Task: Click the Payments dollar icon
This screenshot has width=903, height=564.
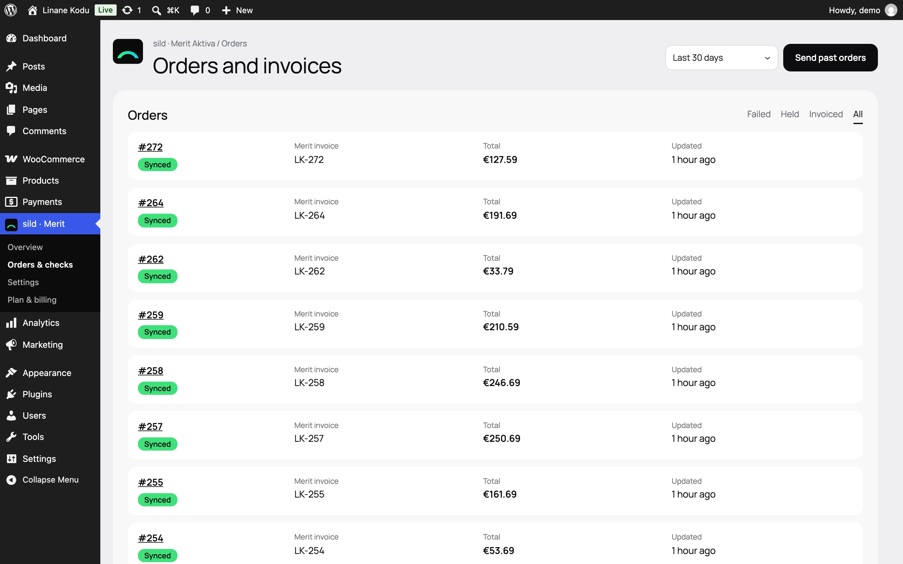Action: click(x=11, y=202)
